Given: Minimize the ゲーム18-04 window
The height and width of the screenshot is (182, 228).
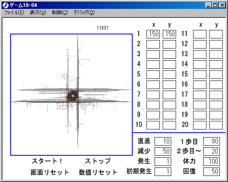Looking at the screenshot, I should (209, 5).
